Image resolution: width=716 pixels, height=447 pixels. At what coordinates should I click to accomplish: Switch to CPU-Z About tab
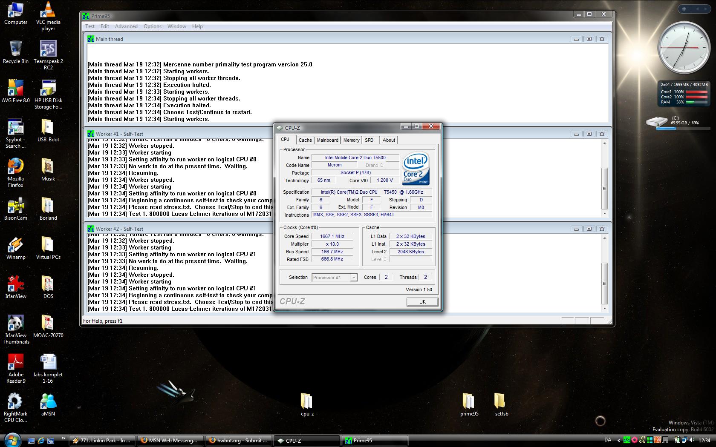pos(389,140)
